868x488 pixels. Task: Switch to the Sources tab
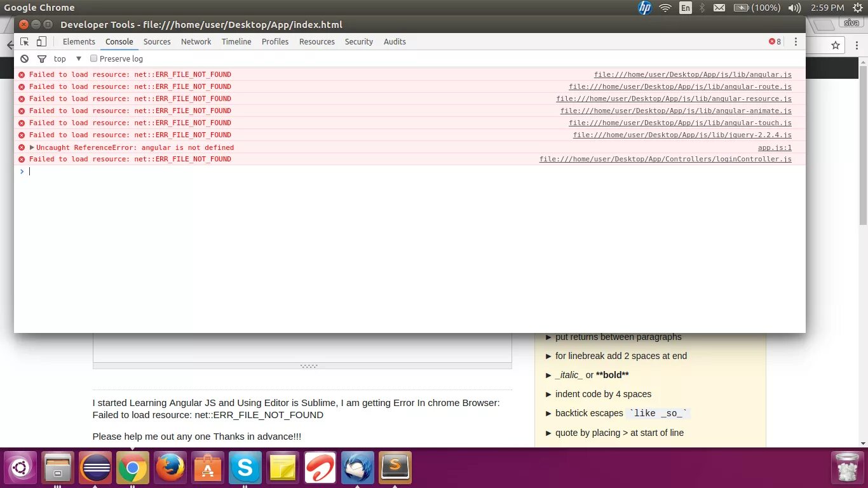click(x=157, y=41)
